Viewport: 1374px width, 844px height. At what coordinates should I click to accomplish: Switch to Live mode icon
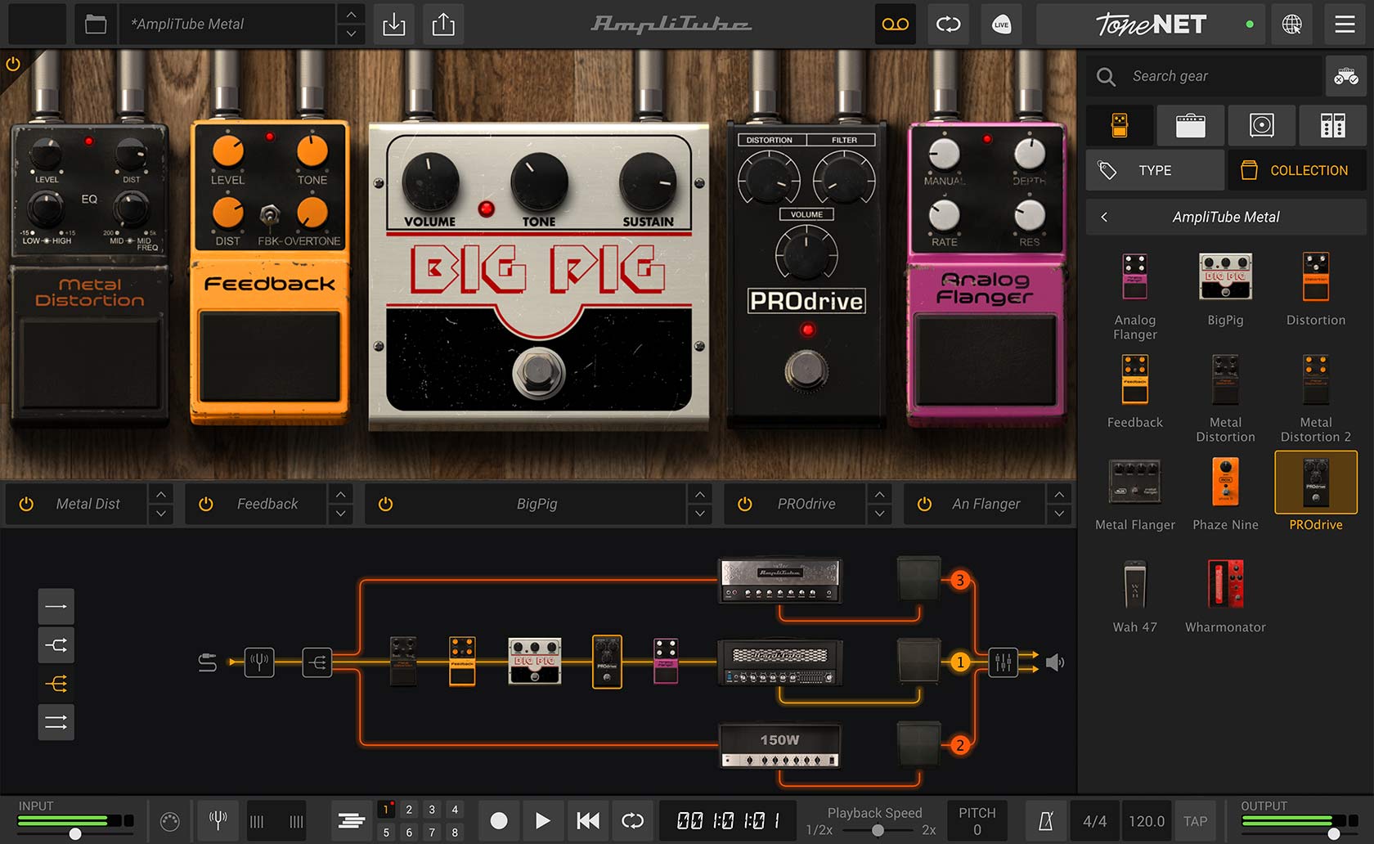pyautogui.click(x=1001, y=25)
